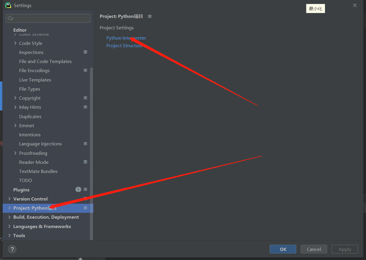Select the Editor category header
Viewport: 366px width, 260px height.
pos(20,30)
